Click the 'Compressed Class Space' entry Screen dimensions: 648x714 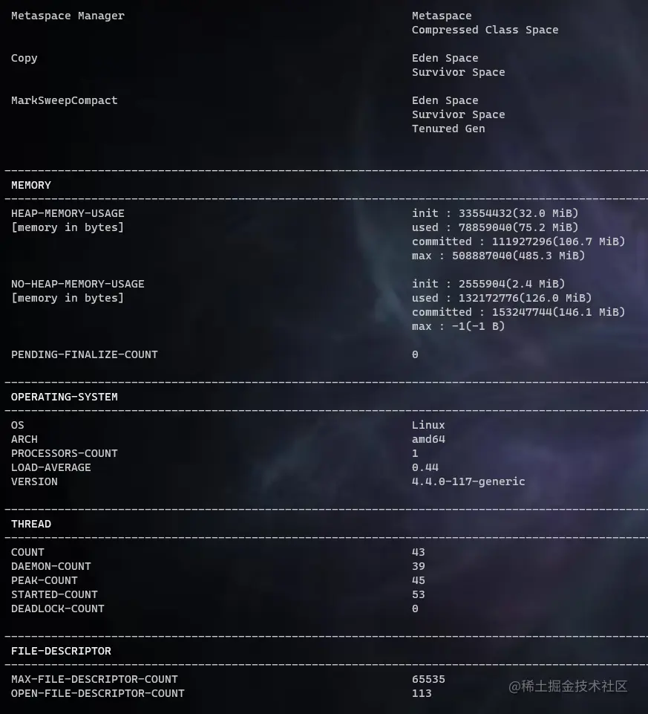tap(485, 30)
